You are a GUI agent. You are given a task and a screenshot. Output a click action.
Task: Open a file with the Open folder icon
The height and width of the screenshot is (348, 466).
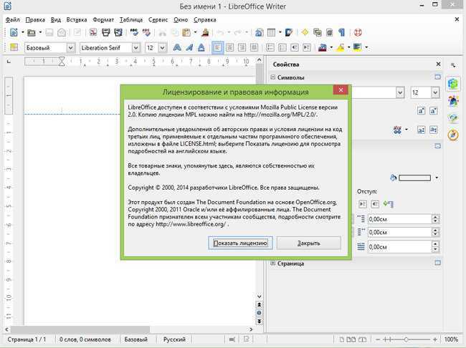pos(32,32)
